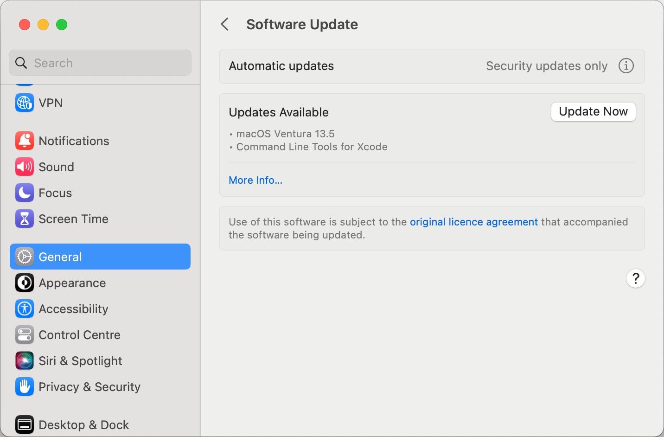Click inside the Search field
The width and height of the screenshot is (664, 437).
[100, 63]
